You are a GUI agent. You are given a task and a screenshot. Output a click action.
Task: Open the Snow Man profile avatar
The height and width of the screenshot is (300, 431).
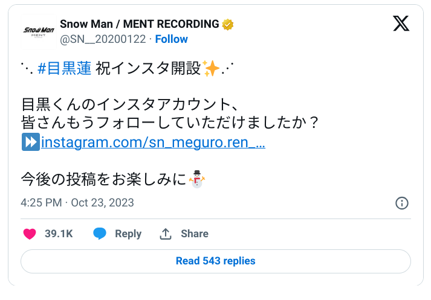tap(39, 32)
